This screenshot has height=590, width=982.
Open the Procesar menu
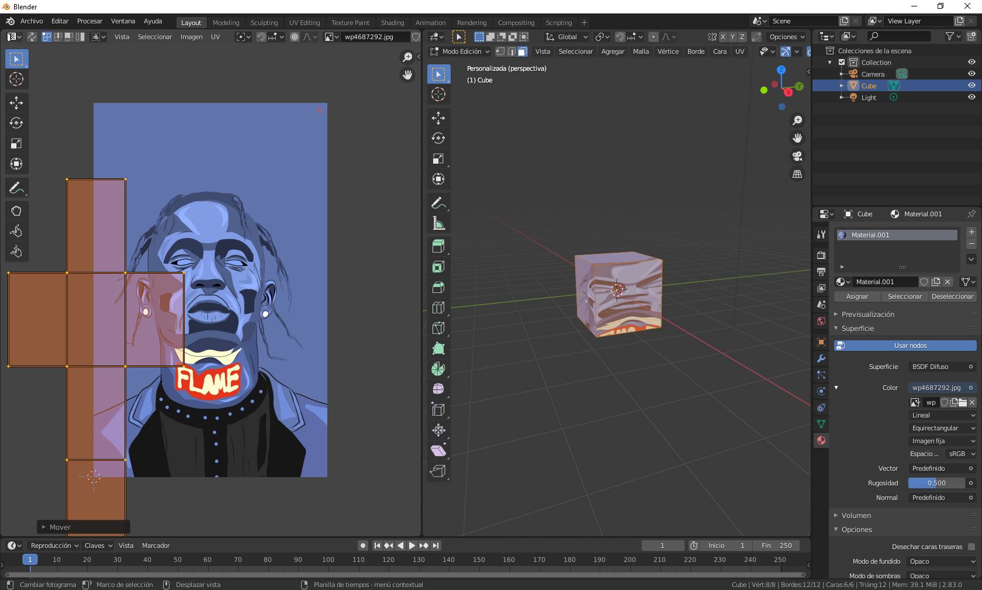click(x=89, y=21)
